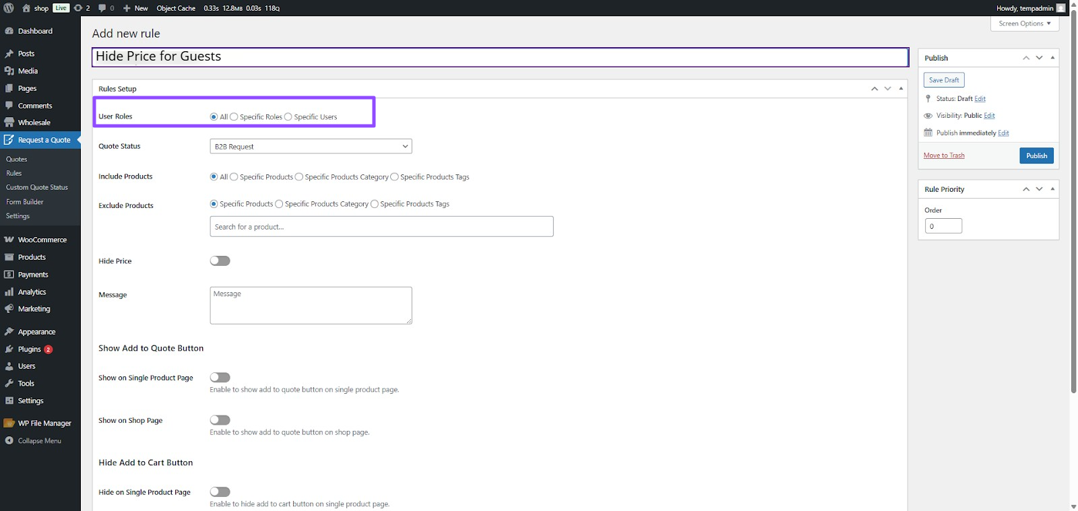
Task: Click the Search for a product field
Action: 381,227
